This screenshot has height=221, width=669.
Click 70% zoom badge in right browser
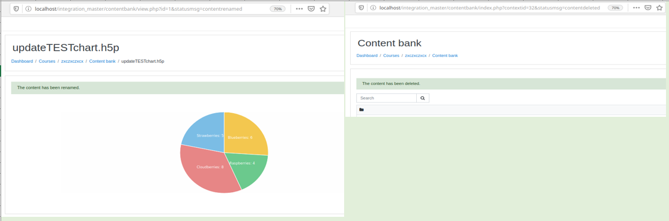pos(615,8)
